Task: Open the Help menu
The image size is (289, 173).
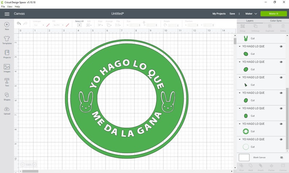Action: point(17,7)
